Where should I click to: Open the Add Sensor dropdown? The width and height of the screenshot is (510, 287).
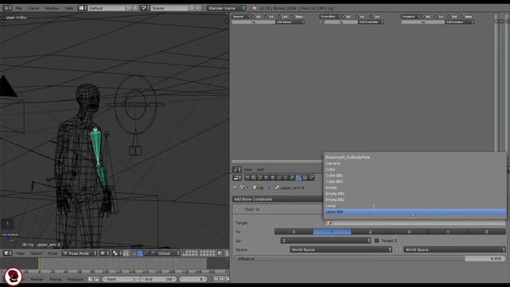point(289,22)
